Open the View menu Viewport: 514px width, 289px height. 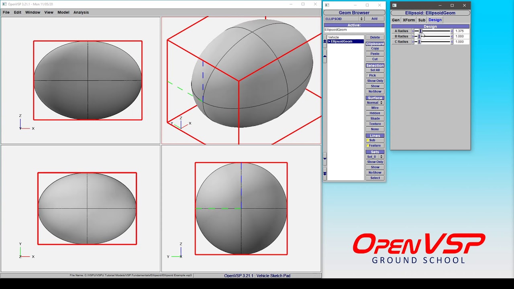tap(49, 12)
